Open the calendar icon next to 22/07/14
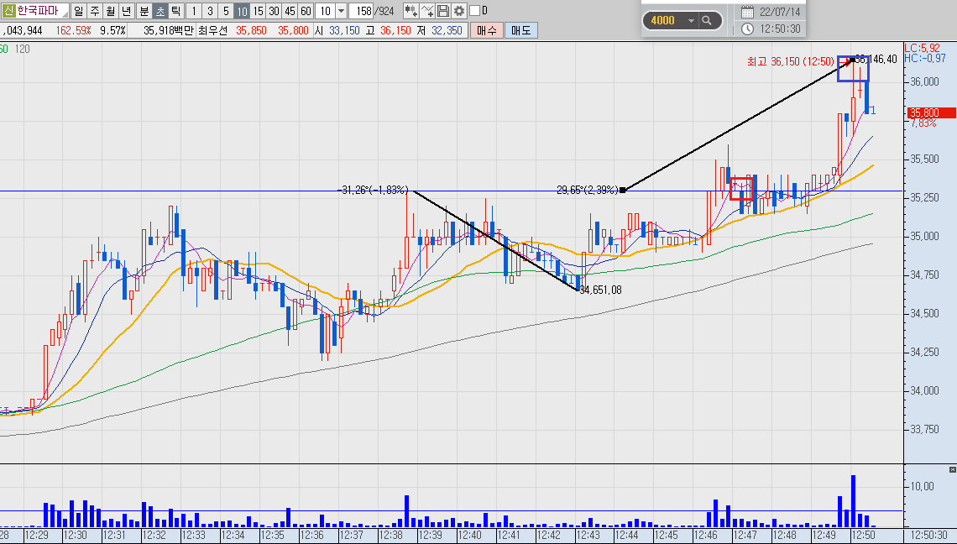This screenshot has height=544, width=957. [x=747, y=12]
